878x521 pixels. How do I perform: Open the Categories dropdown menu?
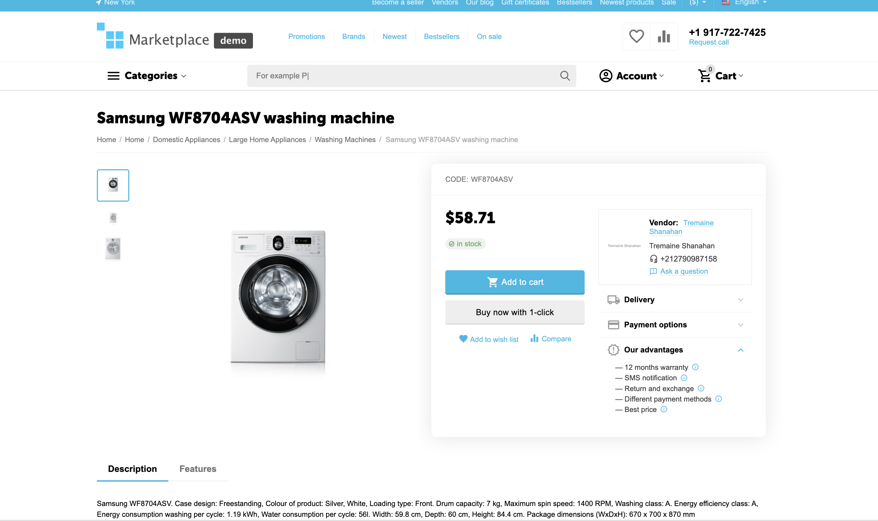(147, 76)
